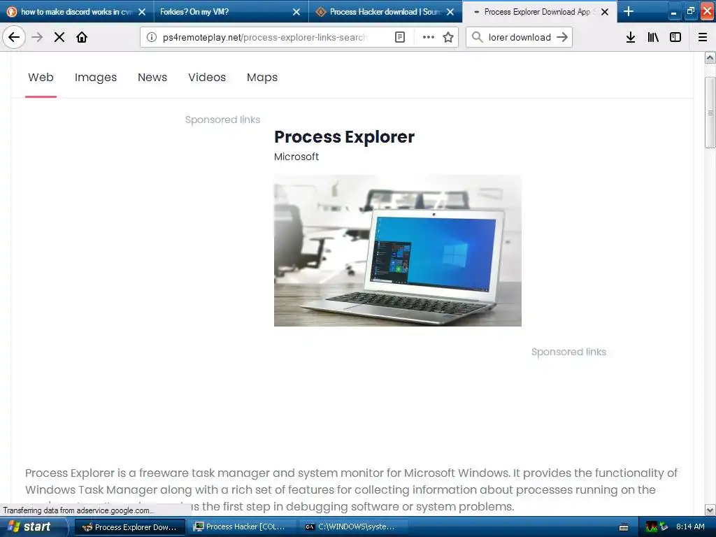Close the Forkies tab
This screenshot has width=716, height=537.
(296, 12)
